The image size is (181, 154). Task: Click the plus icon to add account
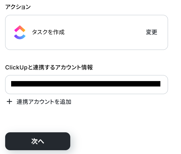pos(9,102)
